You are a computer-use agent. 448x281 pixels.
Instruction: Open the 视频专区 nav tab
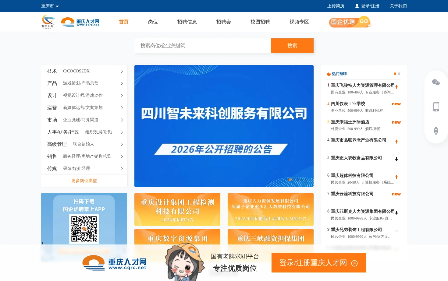point(299,22)
